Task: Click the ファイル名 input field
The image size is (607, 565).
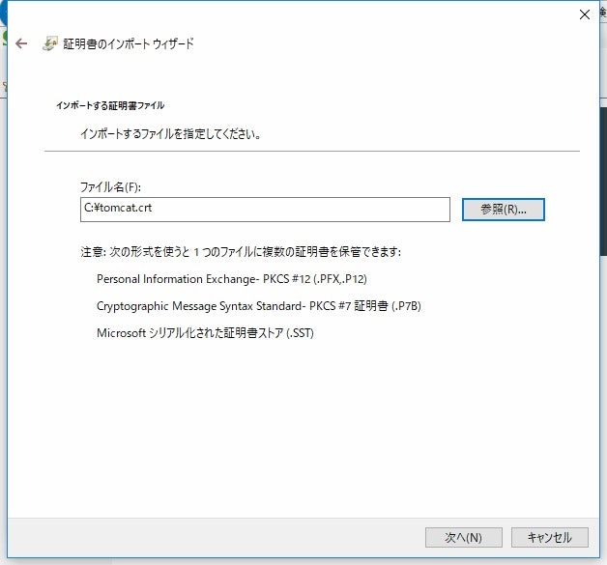Action: tap(265, 210)
